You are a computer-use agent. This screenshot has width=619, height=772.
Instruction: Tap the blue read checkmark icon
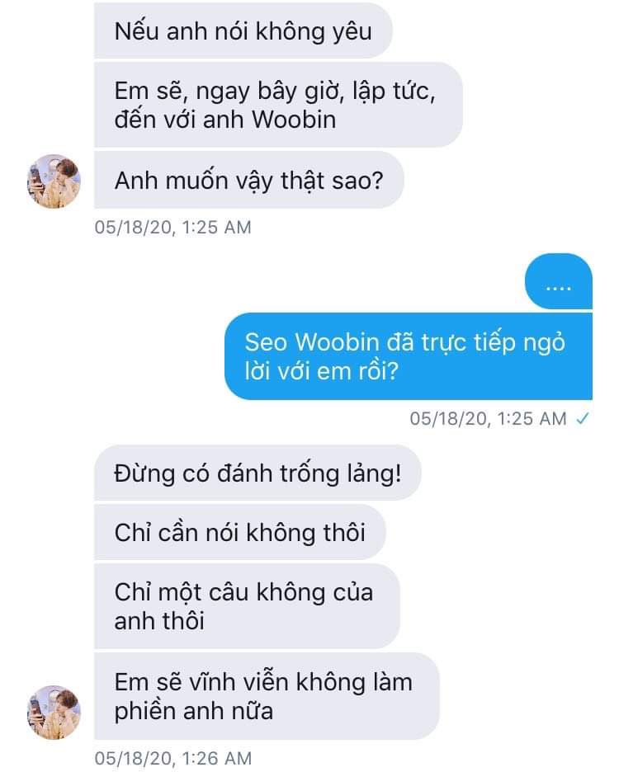click(x=583, y=418)
